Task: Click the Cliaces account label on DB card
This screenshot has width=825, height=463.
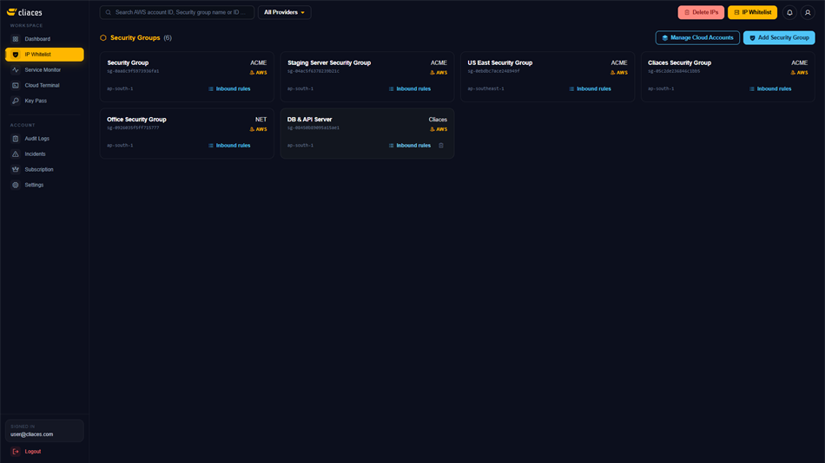Action: (438, 120)
